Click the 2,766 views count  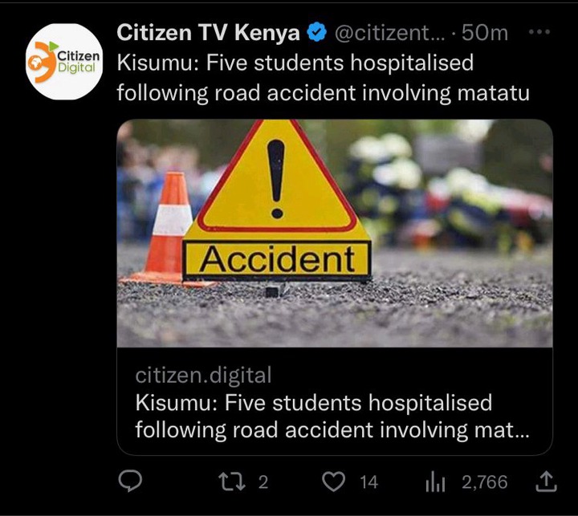pyautogui.click(x=485, y=482)
